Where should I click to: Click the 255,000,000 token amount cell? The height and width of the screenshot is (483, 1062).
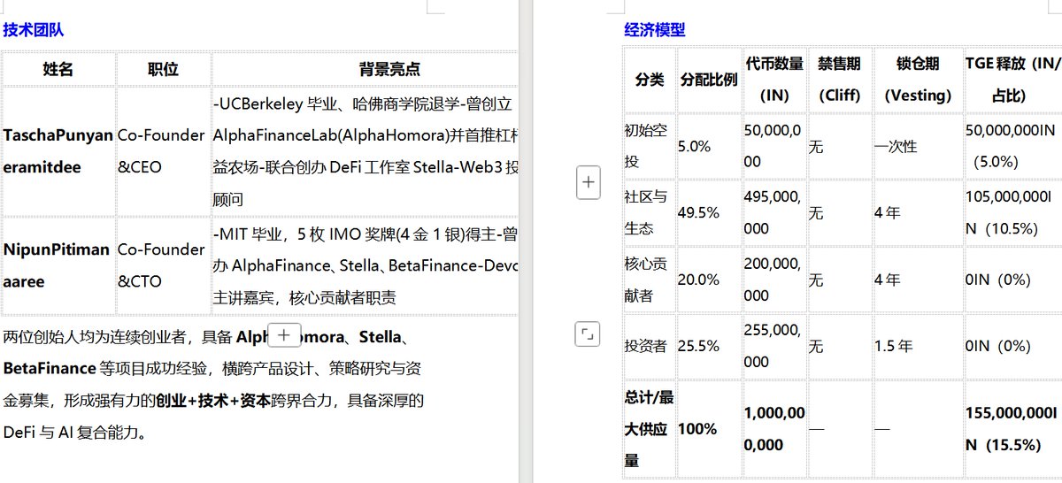click(x=774, y=346)
